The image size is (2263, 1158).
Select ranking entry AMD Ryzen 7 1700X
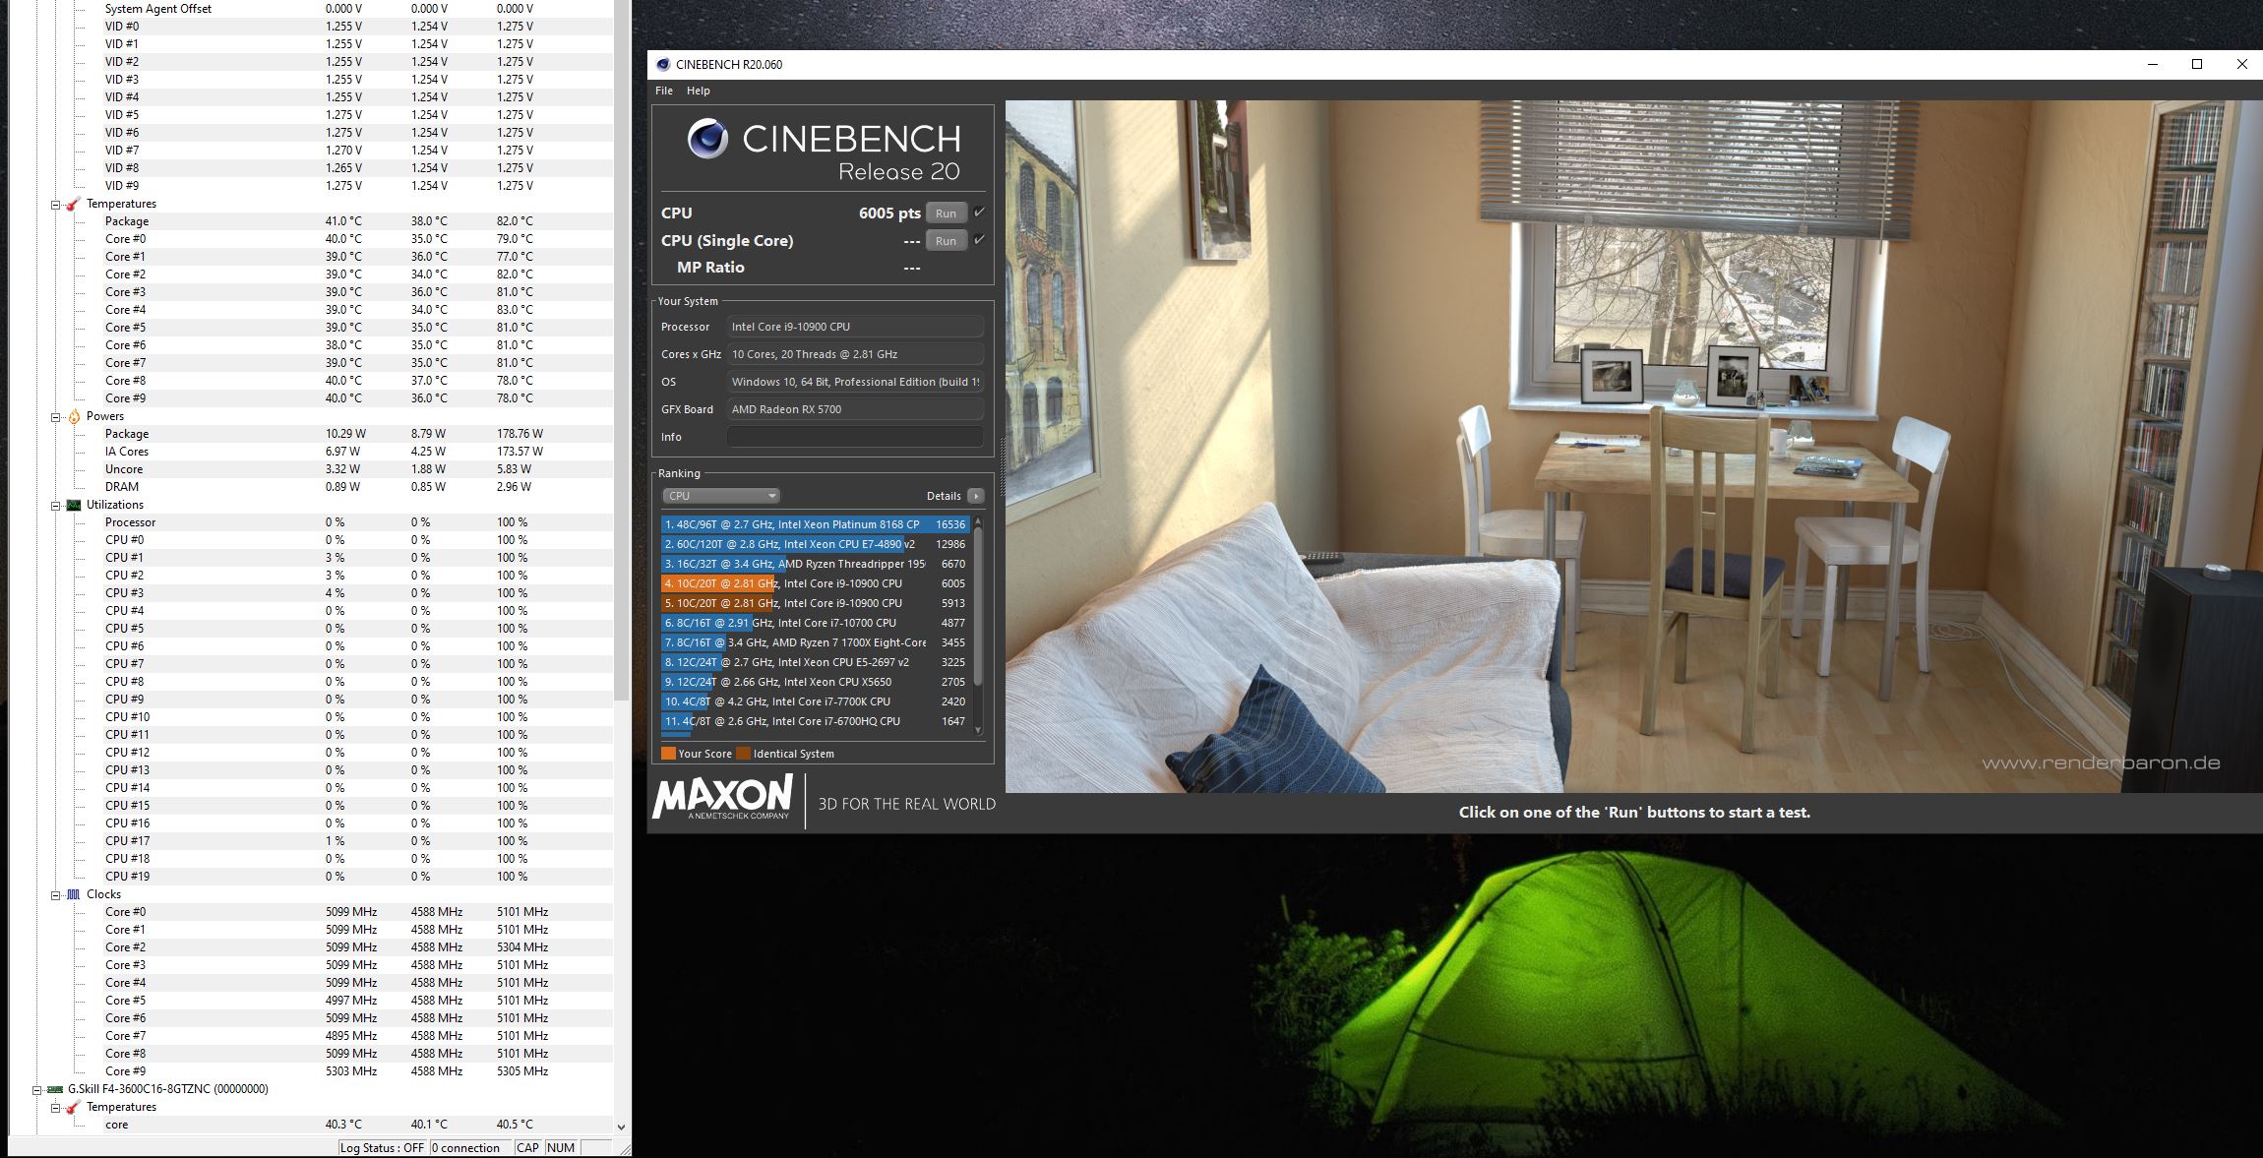[815, 642]
